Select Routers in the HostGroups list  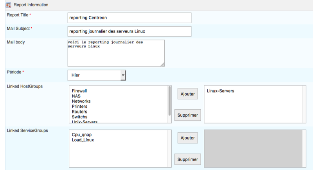point(79,112)
